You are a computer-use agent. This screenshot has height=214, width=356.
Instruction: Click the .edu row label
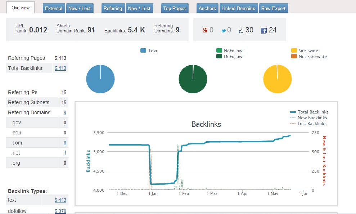click(16, 133)
